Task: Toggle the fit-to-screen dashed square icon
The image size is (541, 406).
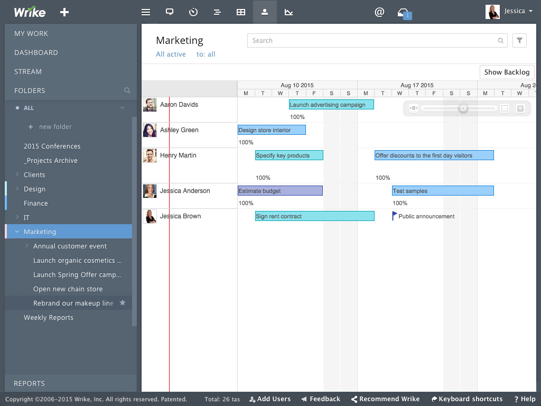Action: [505, 108]
